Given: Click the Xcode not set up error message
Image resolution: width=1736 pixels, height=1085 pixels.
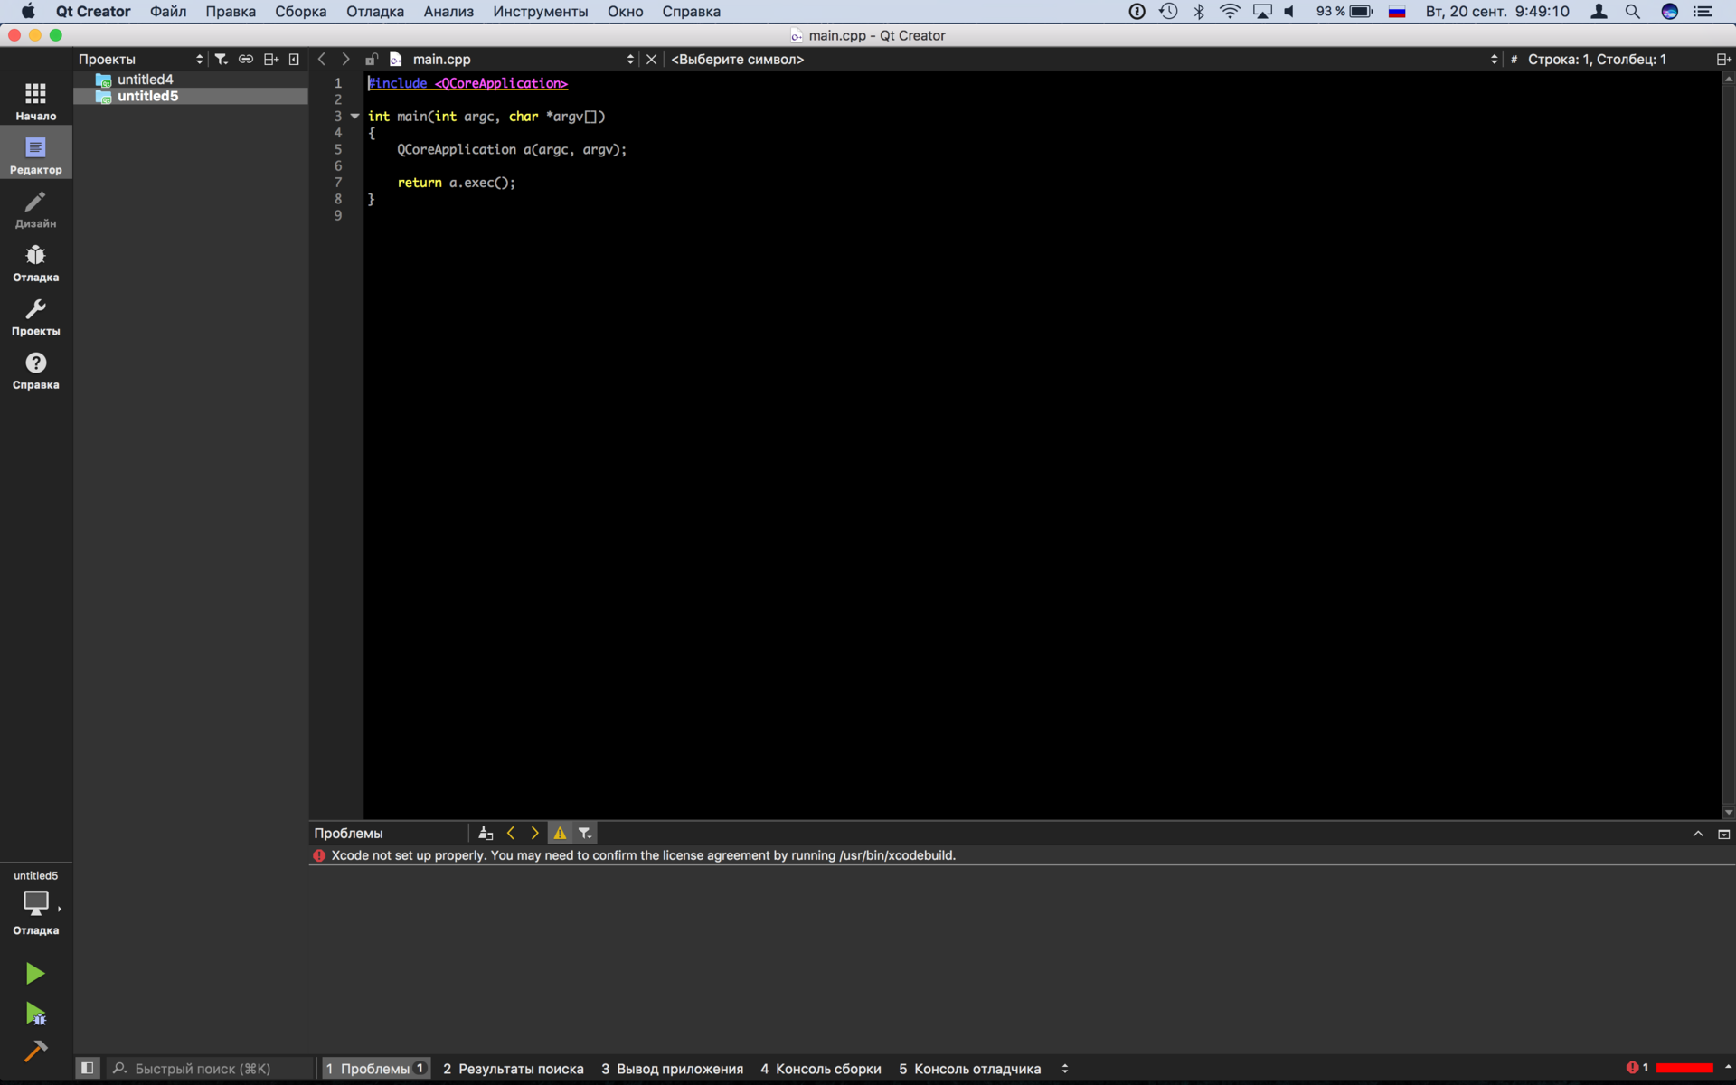Looking at the screenshot, I should [643, 855].
